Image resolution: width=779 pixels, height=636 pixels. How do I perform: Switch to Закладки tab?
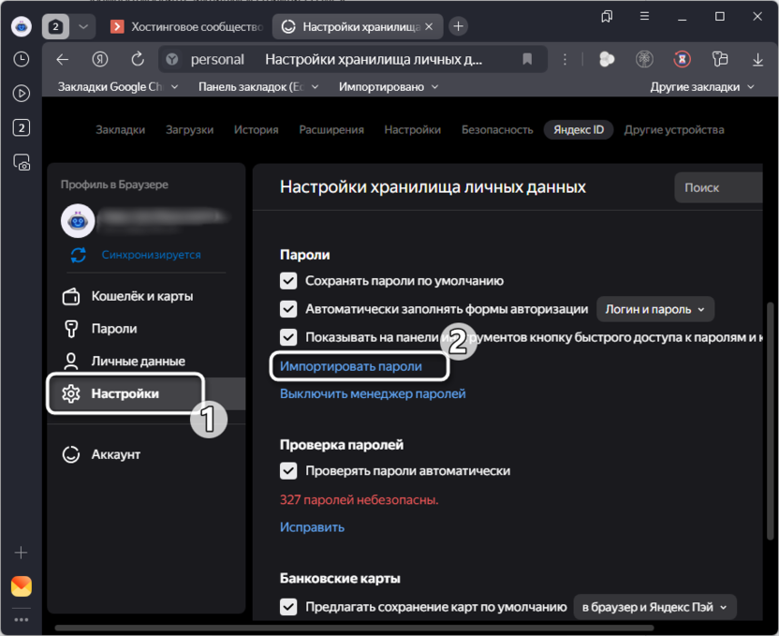pos(120,130)
